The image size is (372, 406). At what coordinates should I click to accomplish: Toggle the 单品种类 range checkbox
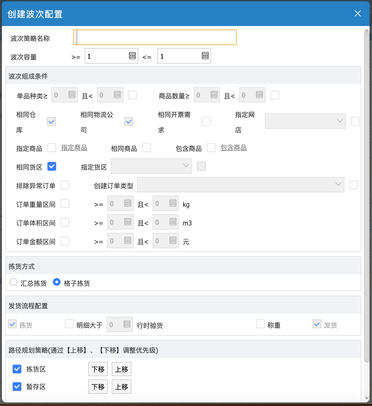(133, 95)
